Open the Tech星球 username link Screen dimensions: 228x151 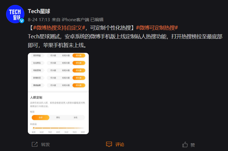[x=39, y=11]
